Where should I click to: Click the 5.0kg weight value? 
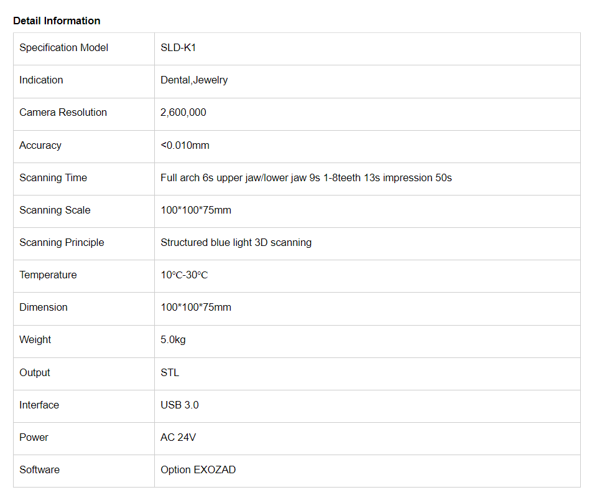click(173, 339)
